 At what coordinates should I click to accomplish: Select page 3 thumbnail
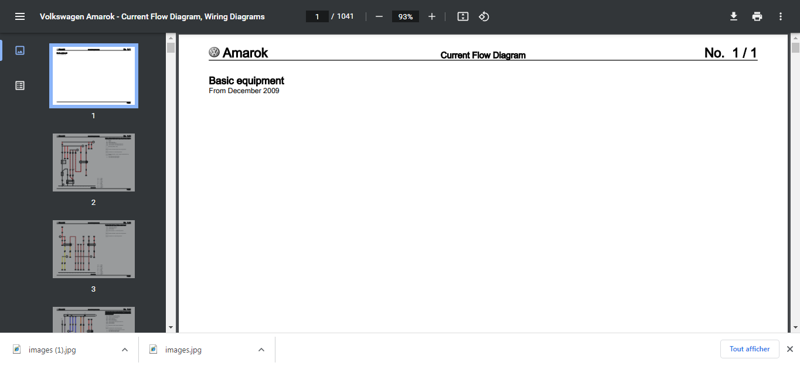(x=94, y=249)
